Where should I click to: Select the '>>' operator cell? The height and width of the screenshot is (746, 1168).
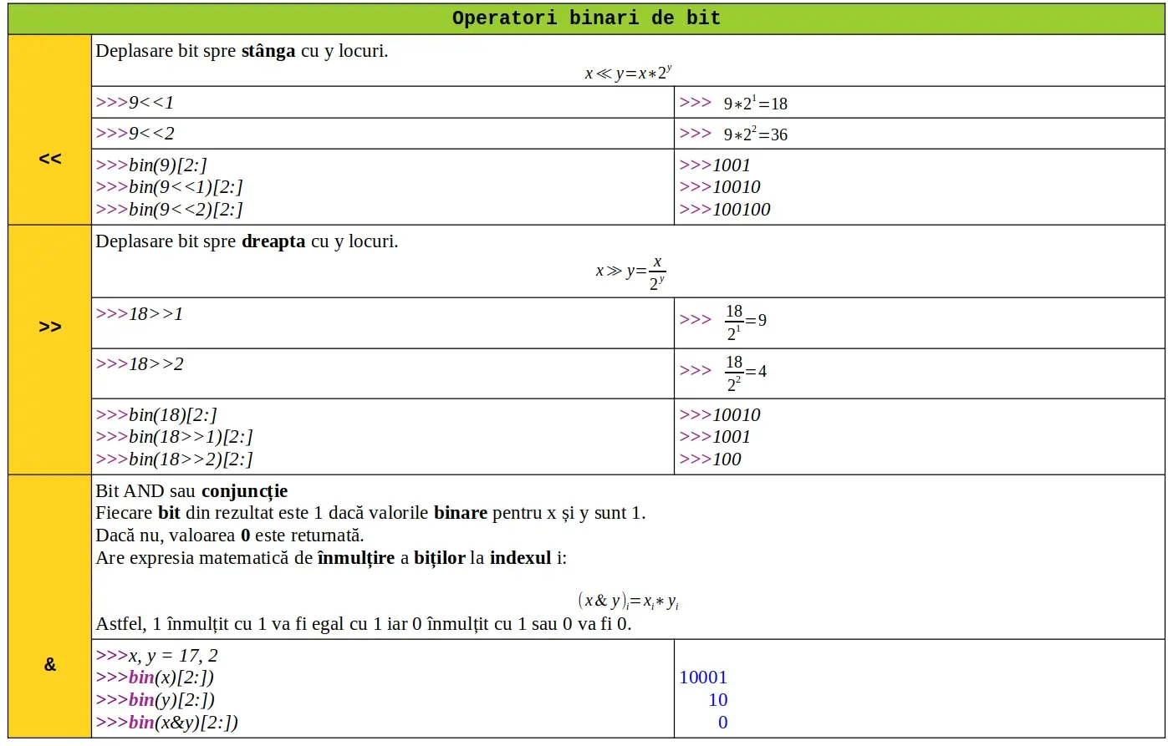(x=50, y=349)
